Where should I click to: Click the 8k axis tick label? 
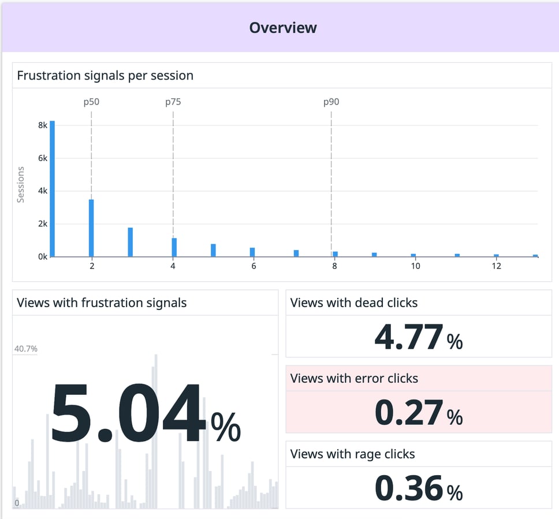click(42, 125)
